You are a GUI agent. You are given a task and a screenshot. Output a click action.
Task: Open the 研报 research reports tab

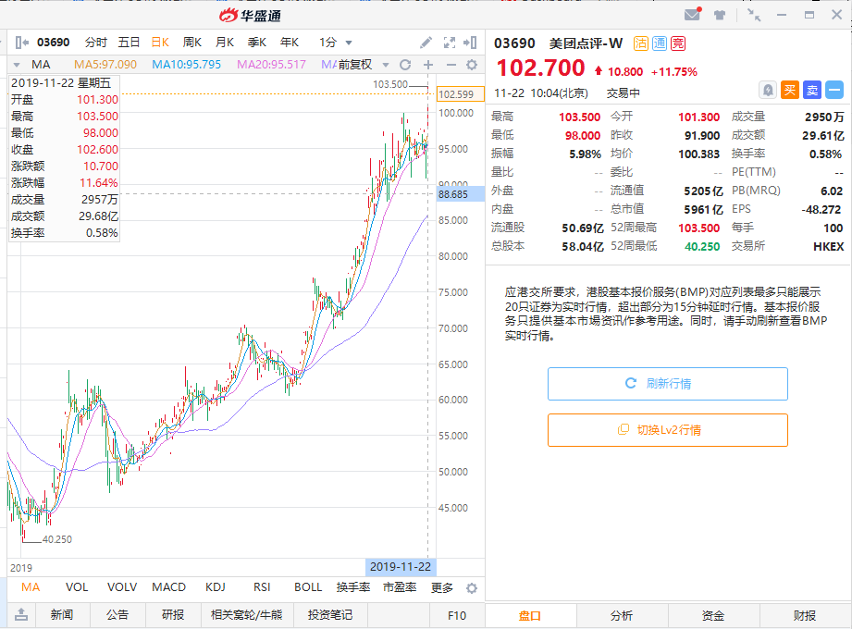tap(173, 615)
